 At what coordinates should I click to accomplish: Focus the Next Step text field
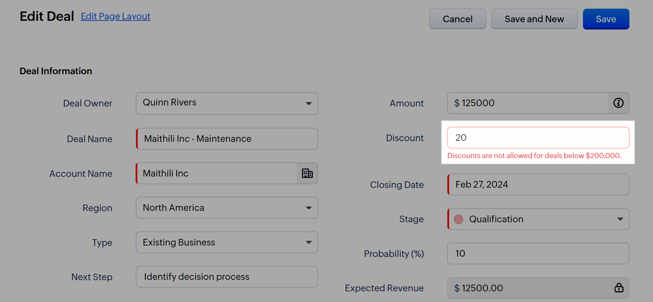pos(227,277)
